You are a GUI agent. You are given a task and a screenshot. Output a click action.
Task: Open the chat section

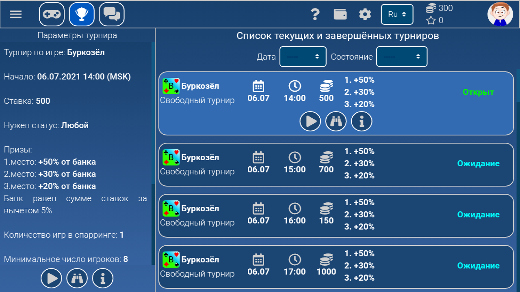point(111,14)
